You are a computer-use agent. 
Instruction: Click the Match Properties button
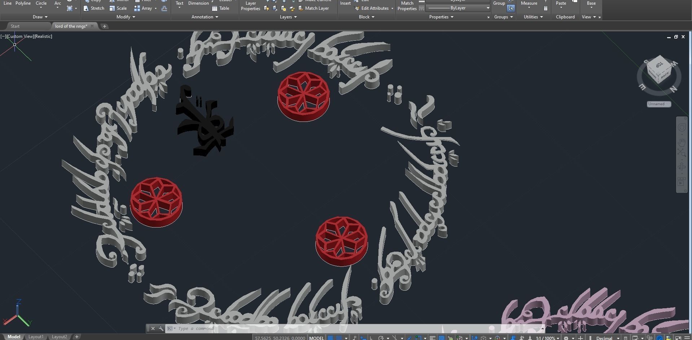(407, 6)
